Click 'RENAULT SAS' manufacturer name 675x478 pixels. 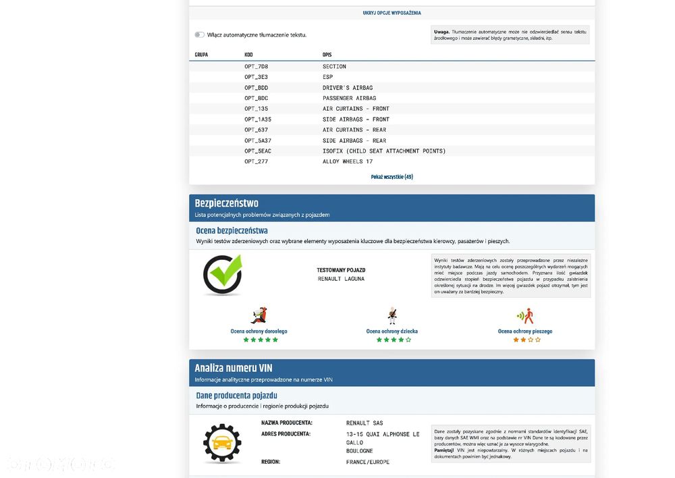click(364, 423)
